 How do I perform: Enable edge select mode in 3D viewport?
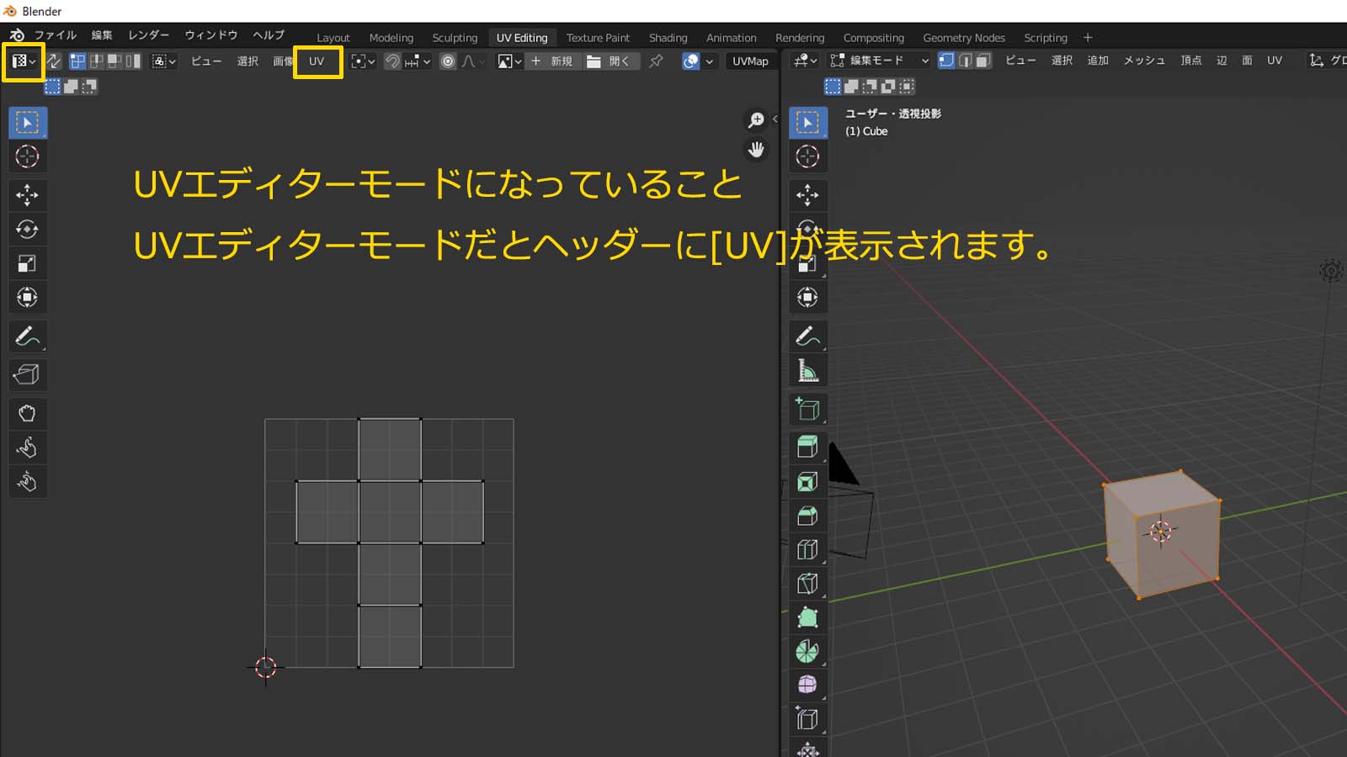[965, 61]
